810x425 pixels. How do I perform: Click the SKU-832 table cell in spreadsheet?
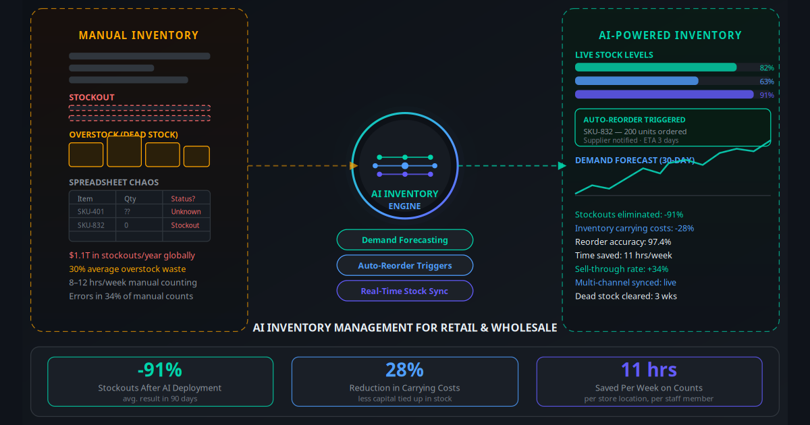[x=91, y=225]
